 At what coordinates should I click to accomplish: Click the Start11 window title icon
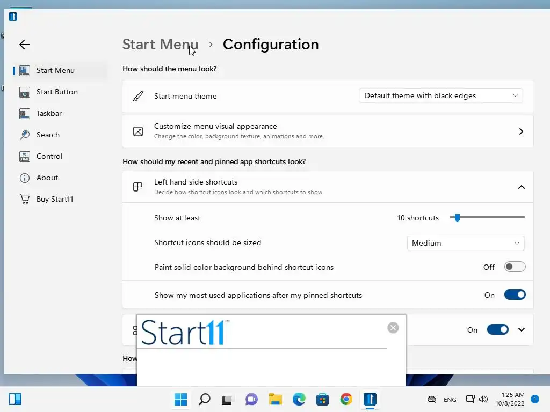pos(13,17)
